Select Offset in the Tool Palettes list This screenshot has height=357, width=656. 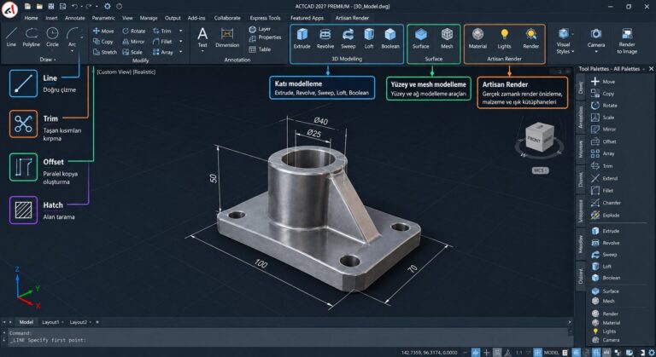(603, 141)
